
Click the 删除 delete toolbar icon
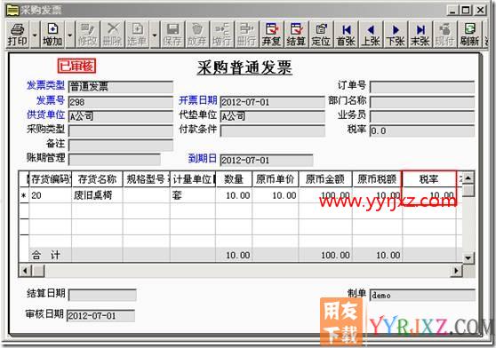pos(113,35)
